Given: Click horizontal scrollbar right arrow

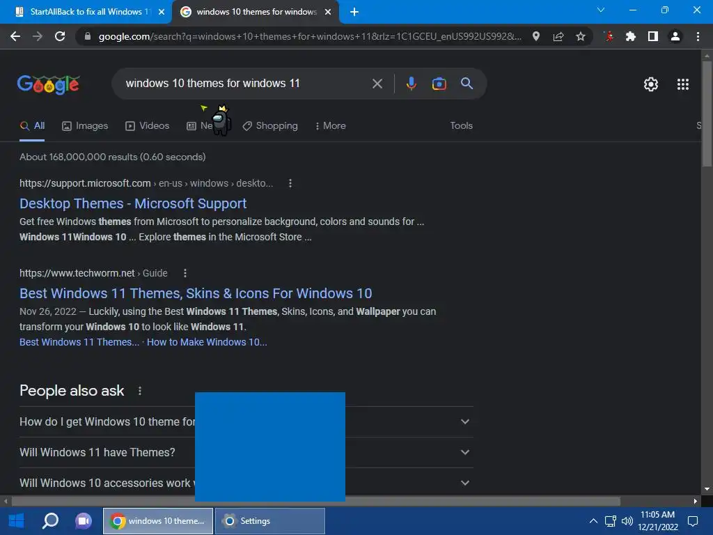Looking at the screenshot, I should [696, 502].
